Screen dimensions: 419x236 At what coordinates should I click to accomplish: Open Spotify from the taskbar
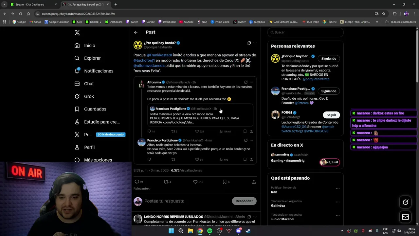pyautogui.click(x=209, y=231)
